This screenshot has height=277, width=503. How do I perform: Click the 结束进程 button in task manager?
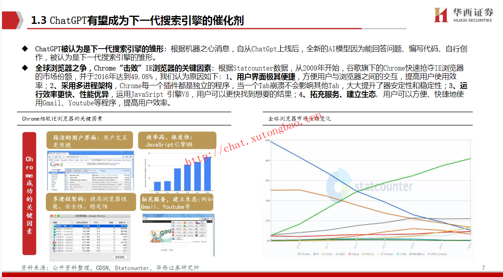pyautogui.click(x=119, y=257)
